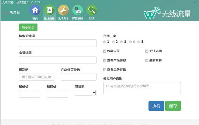Image resolution: width=199 pixels, height=125 pixels.
Task: Focus the 宝贝标题 input field
Action: click(58, 60)
